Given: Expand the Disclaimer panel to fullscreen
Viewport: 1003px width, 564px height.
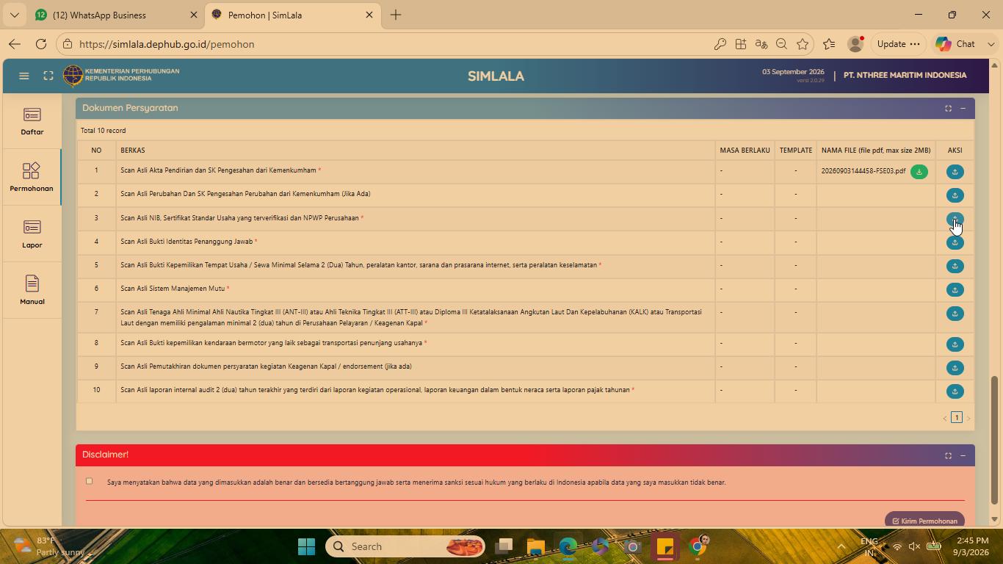Looking at the screenshot, I should pos(948,456).
